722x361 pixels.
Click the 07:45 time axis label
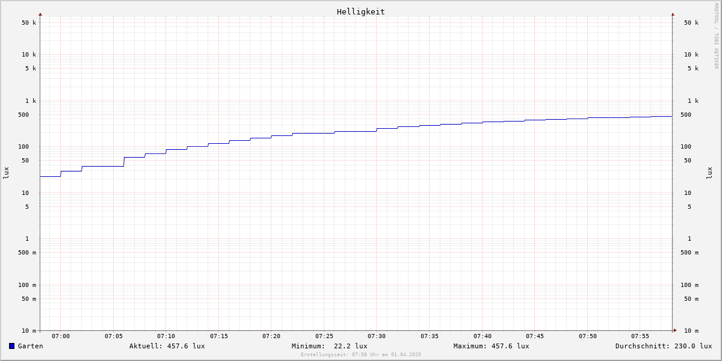click(x=535, y=336)
